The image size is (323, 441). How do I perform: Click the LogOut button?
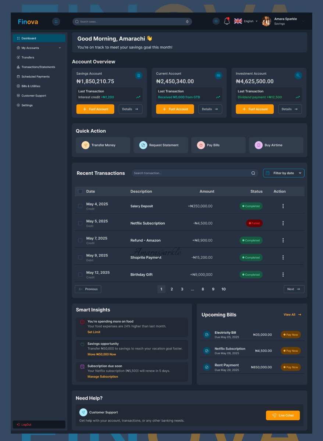tap(39, 424)
